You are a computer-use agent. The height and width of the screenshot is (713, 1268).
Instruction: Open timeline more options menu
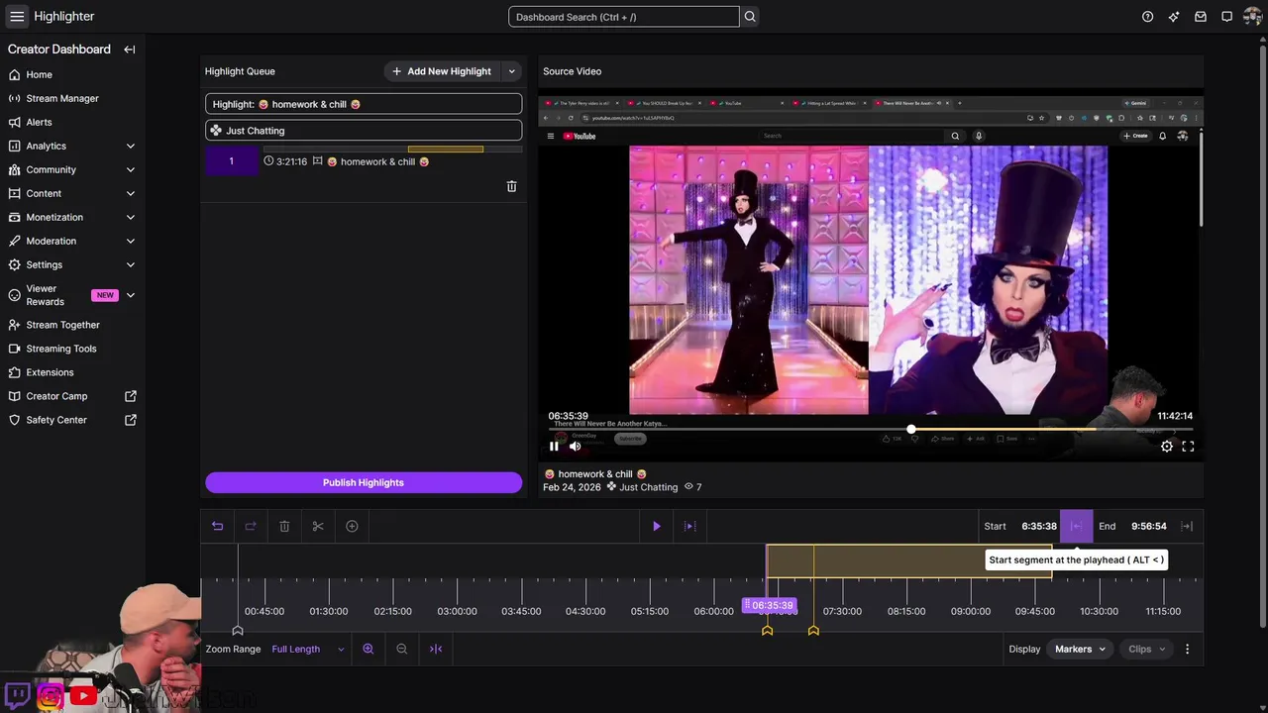tap(1187, 649)
